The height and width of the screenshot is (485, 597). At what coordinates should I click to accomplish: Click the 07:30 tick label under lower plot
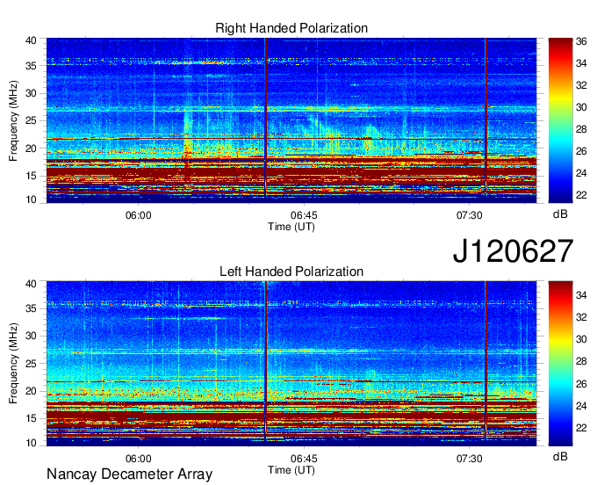470,459
